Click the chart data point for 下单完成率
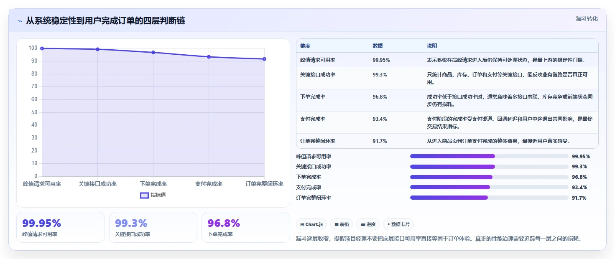Viewport: 615px width, 259px height. coord(153,53)
